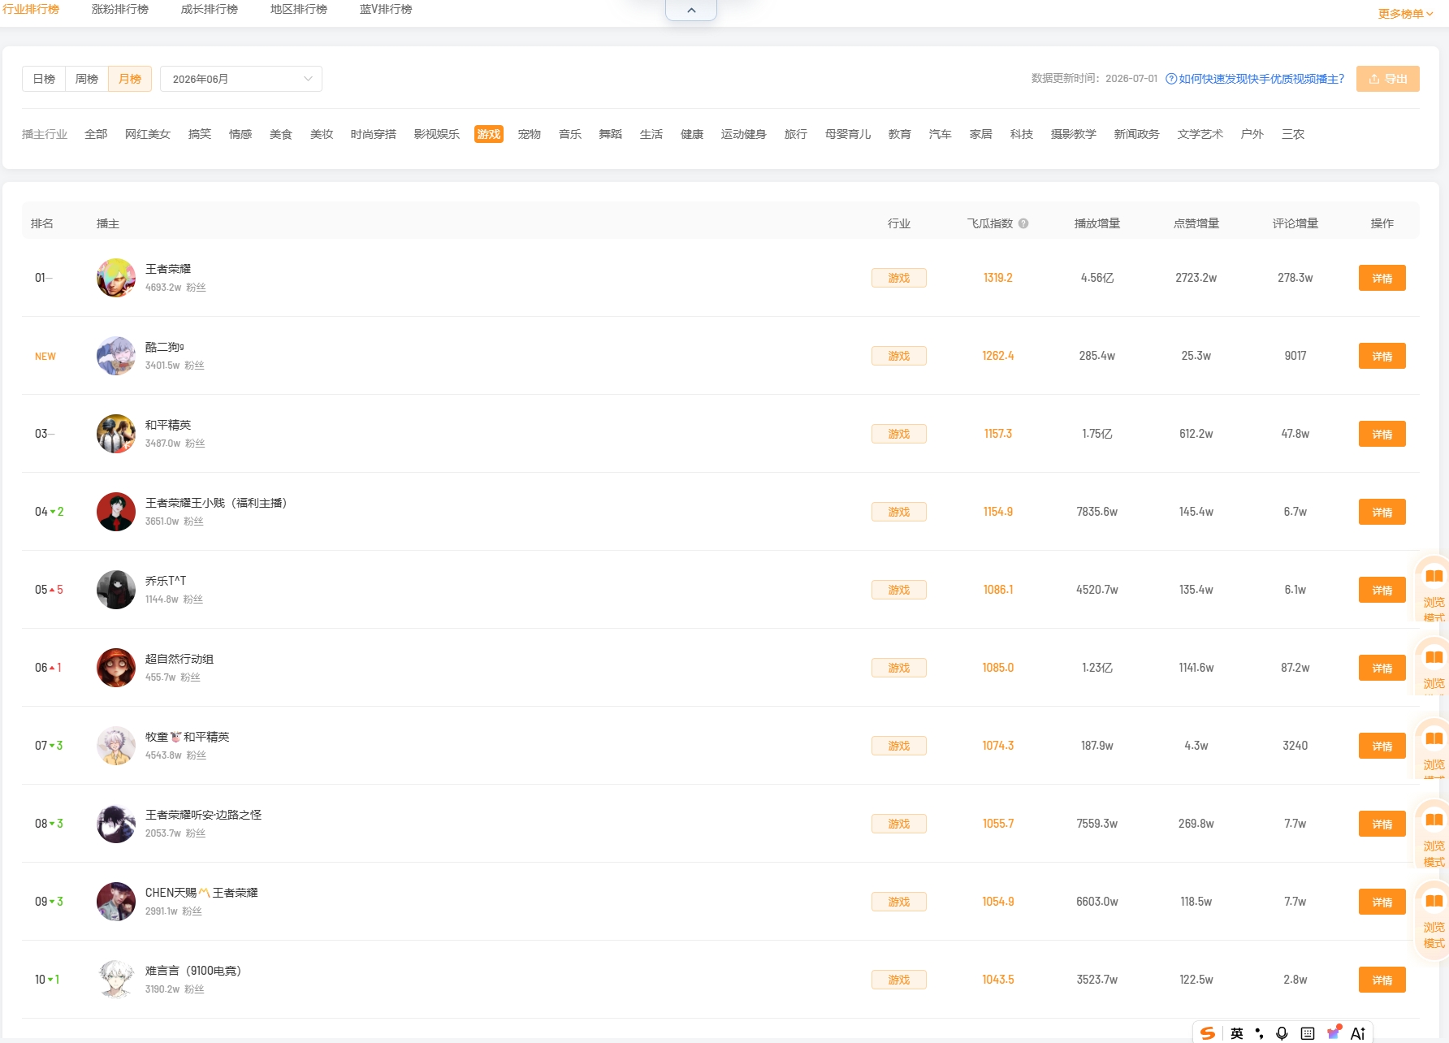
Task: Click the 乔乐T^T streamer name
Action: (166, 581)
